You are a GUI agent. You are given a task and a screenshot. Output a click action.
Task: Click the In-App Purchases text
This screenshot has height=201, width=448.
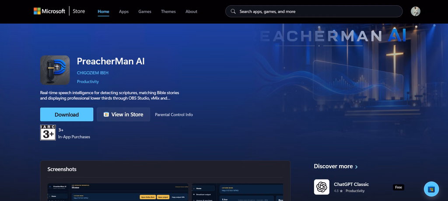[x=74, y=137]
